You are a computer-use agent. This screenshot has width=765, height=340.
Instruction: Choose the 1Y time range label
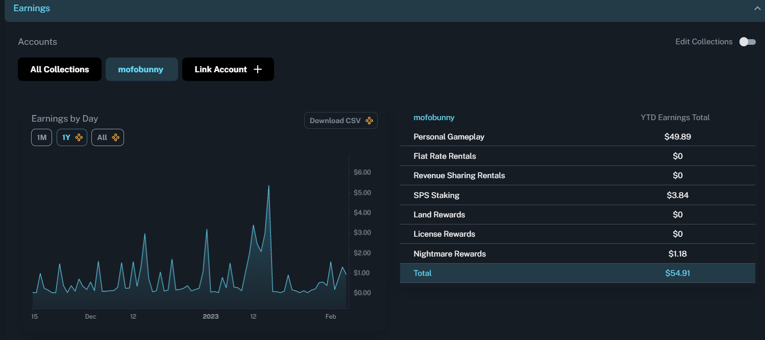pyautogui.click(x=66, y=137)
